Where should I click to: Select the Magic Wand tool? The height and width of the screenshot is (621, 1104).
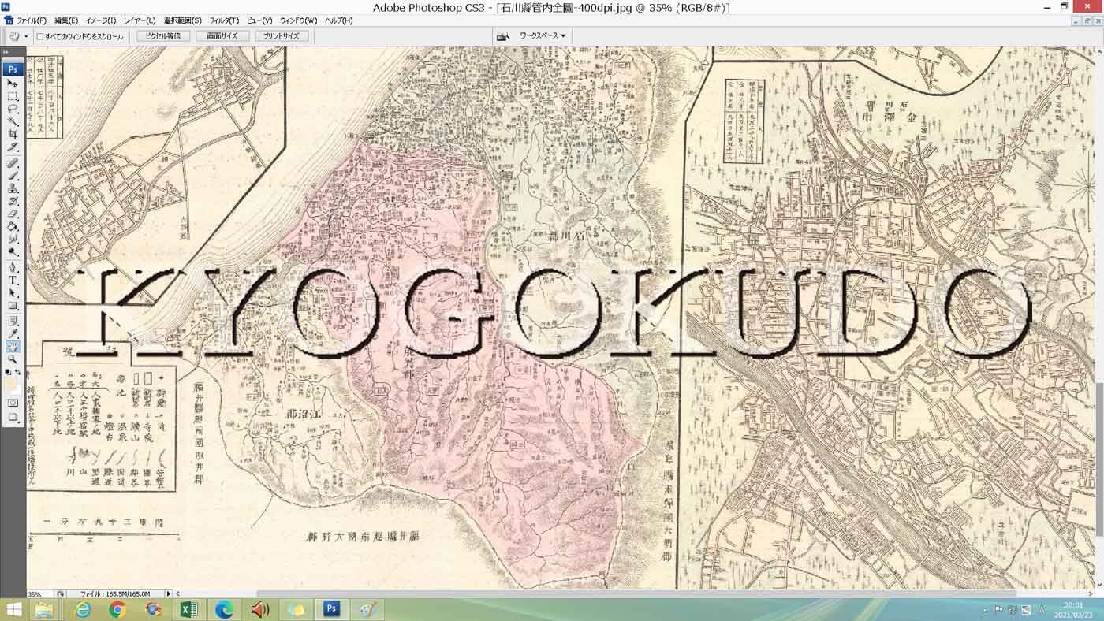coord(13,122)
